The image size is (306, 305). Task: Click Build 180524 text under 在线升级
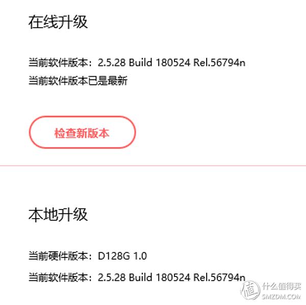click(159, 63)
